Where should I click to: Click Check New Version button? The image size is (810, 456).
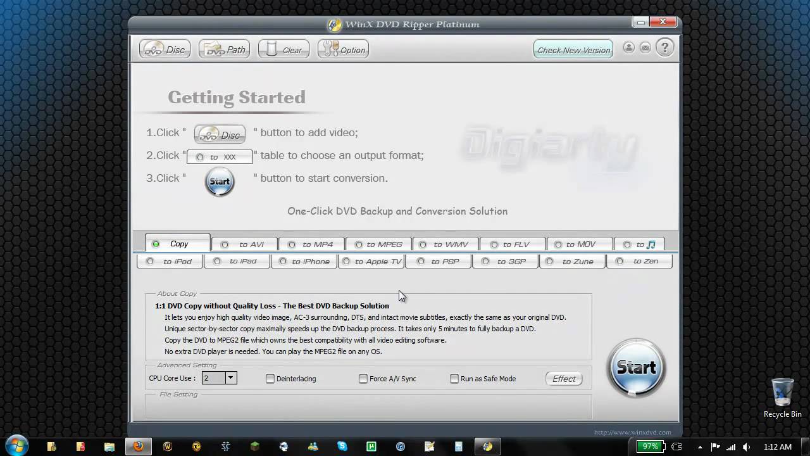(573, 50)
